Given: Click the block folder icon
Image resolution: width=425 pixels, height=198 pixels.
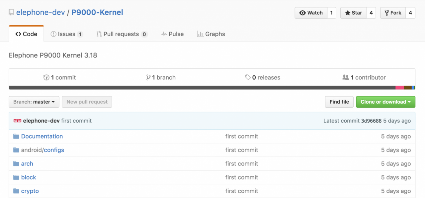Looking at the screenshot, I should (x=16, y=177).
